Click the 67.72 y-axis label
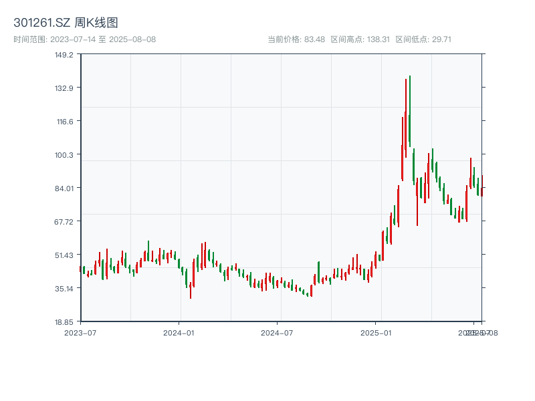 click(64, 221)
